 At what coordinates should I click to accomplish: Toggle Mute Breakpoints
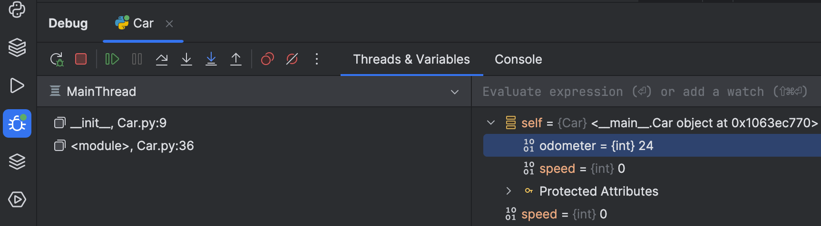pos(292,59)
